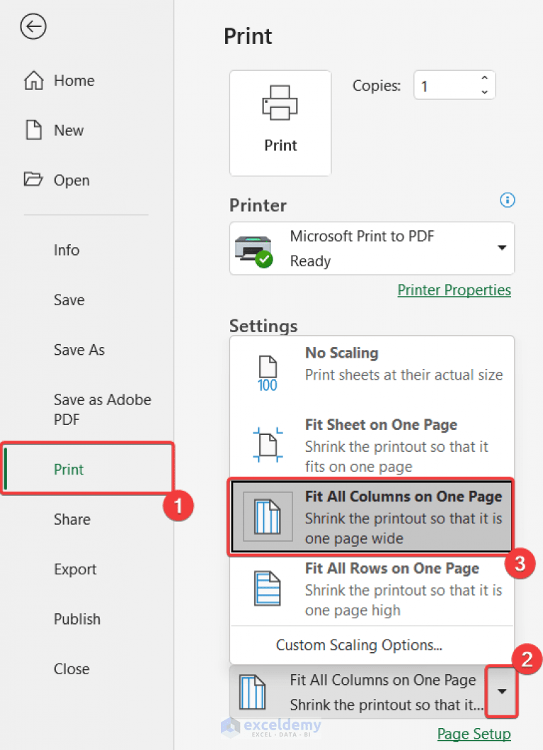Switch to the Share section
This screenshot has width=543, height=750.
72,519
